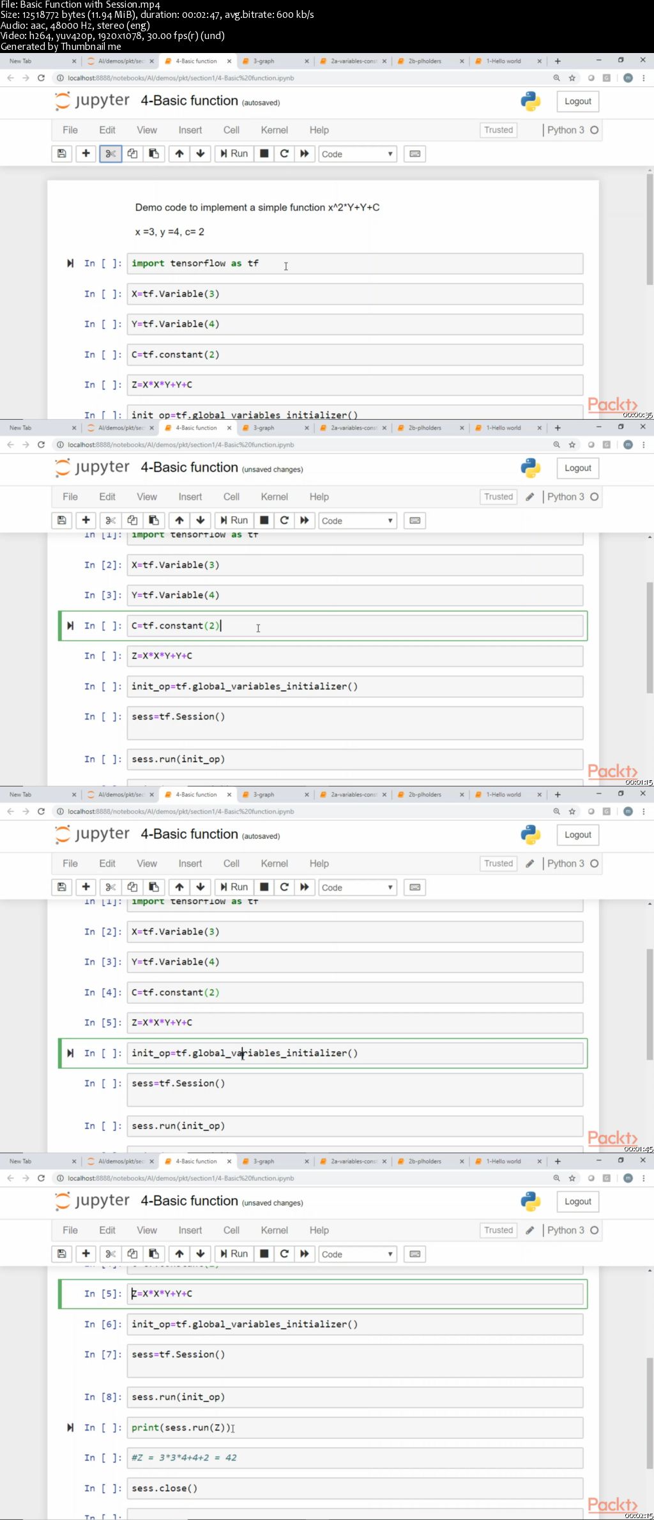Copy cells icon in the 00:01:45 frame
The height and width of the screenshot is (1520, 654).
point(132,887)
